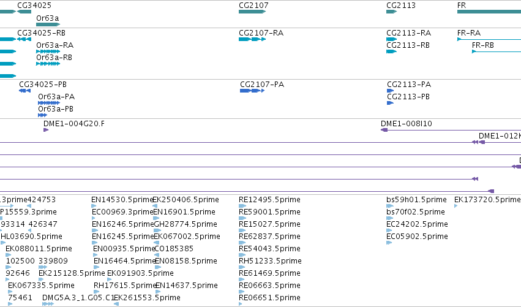Select EST EK250406.5prime
This screenshot has height=307, width=521.
click(186, 200)
